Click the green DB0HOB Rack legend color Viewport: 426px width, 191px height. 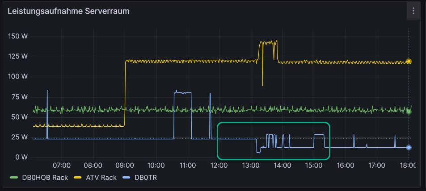coord(14,178)
